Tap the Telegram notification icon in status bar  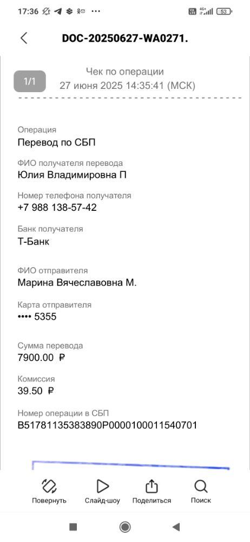[58, 11]
